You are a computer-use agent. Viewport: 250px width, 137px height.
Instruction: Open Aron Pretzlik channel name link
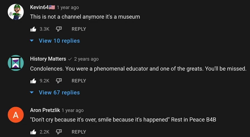click(x=45, y=111)
